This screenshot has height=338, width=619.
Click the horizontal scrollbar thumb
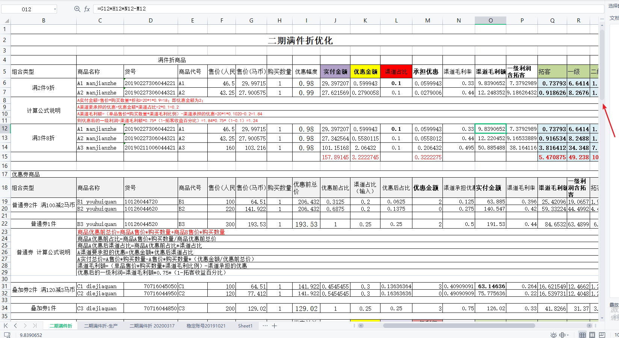459,326
